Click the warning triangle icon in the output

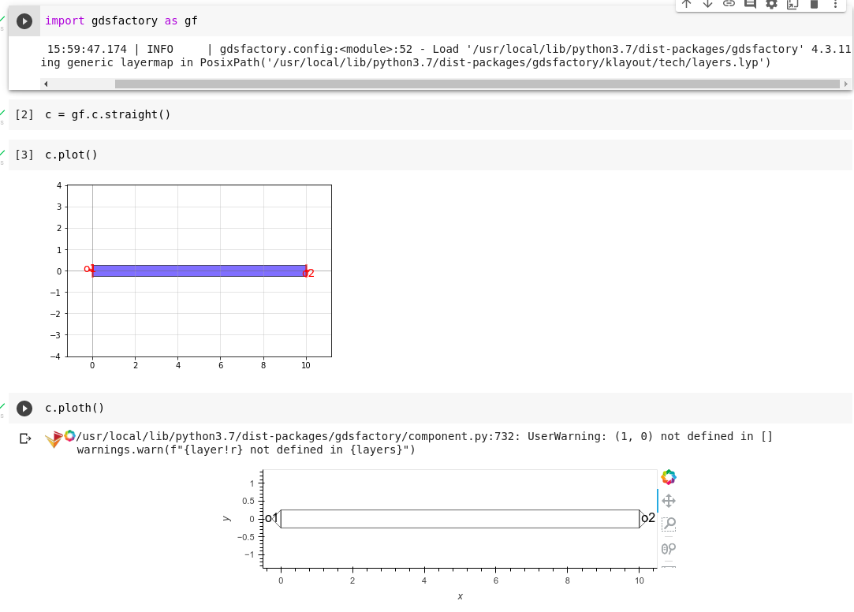coord(53,438)
